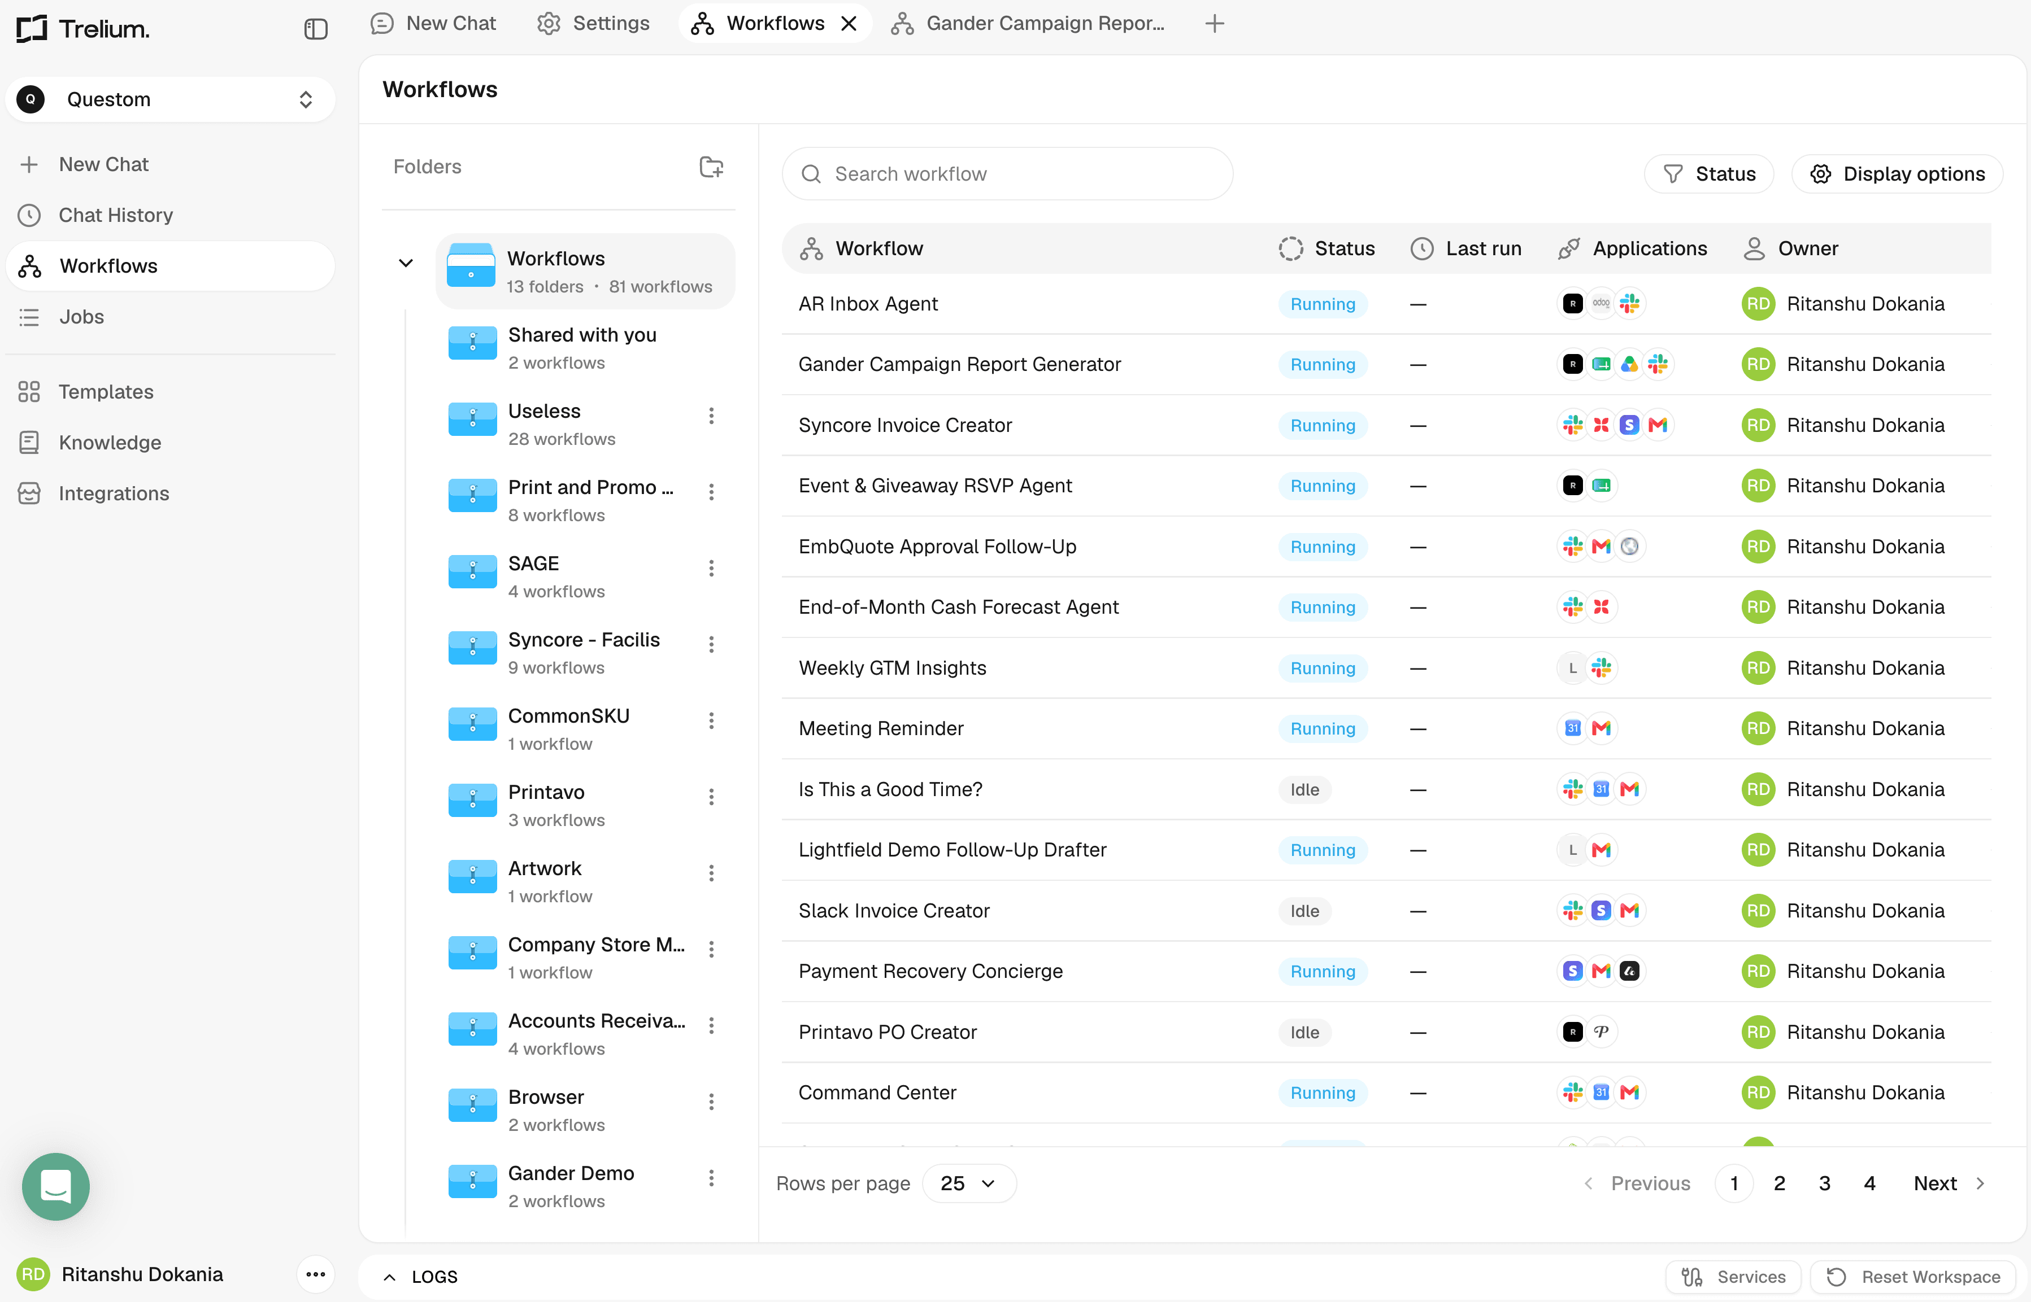Click calendar icon in Command Center row
The height and width of the screenshot is (1302, 2031).
tap(1601, 1093)
